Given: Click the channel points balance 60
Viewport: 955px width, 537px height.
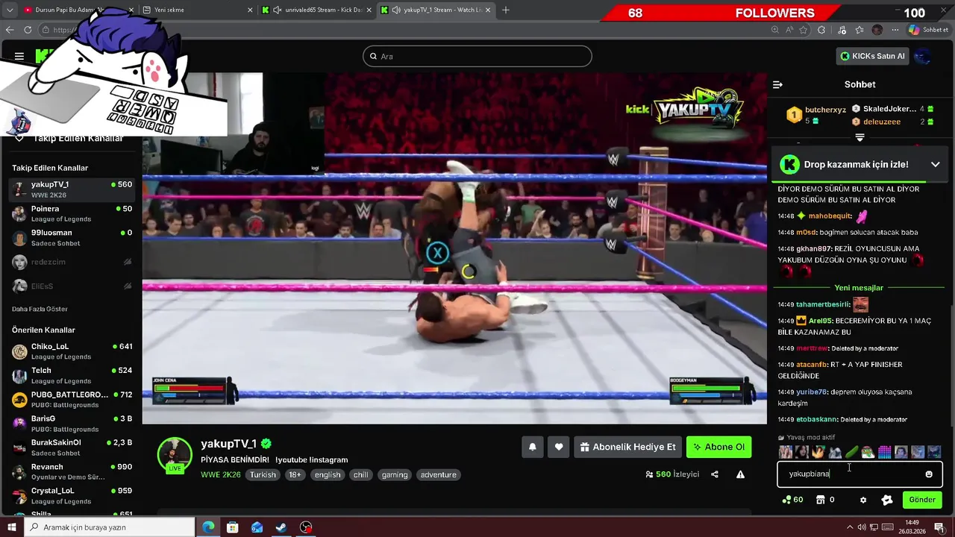Looking at the screenshot, I should pos(792,500).
